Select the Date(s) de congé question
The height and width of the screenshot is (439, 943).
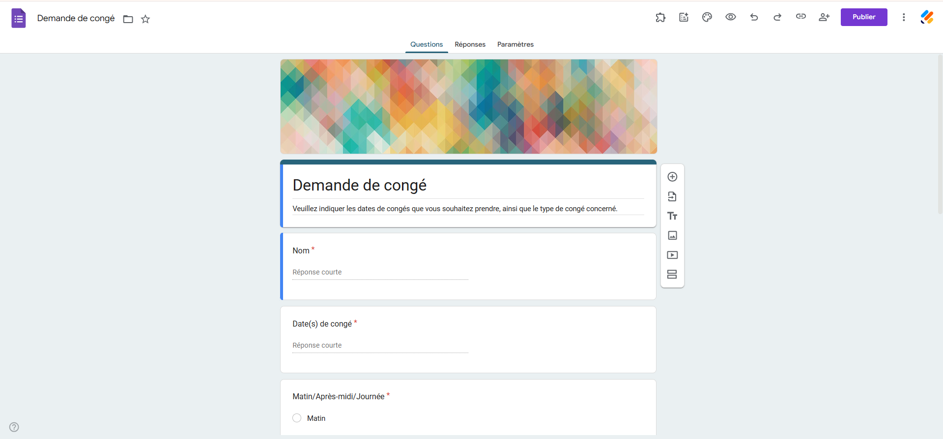click(x=322, y=324)
